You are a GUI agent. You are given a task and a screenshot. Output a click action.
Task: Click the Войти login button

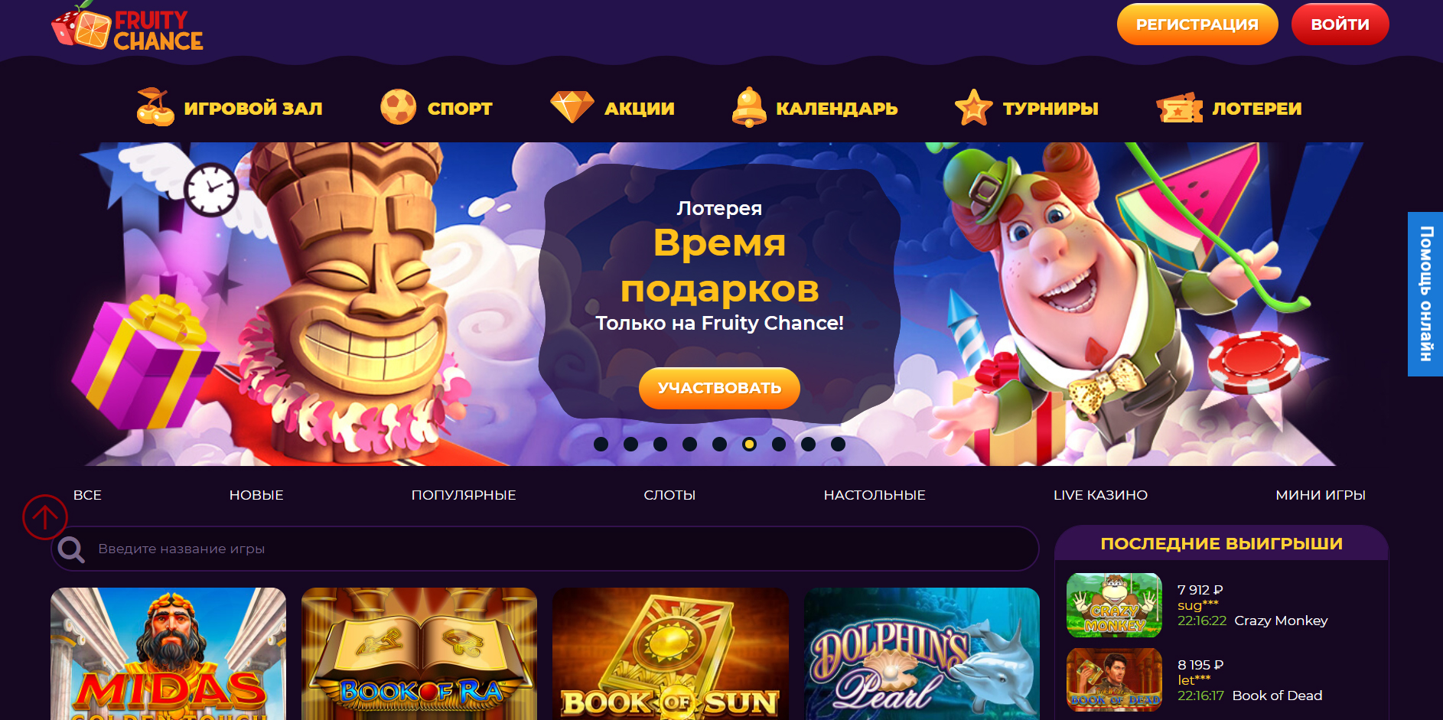(x=1340, y=24)
